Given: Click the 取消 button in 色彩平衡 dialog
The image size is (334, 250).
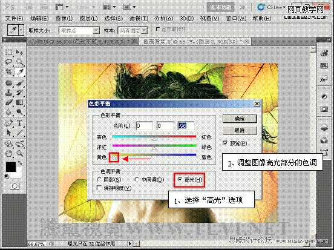Looking at the screenshot, I should [x=240, y=130].
